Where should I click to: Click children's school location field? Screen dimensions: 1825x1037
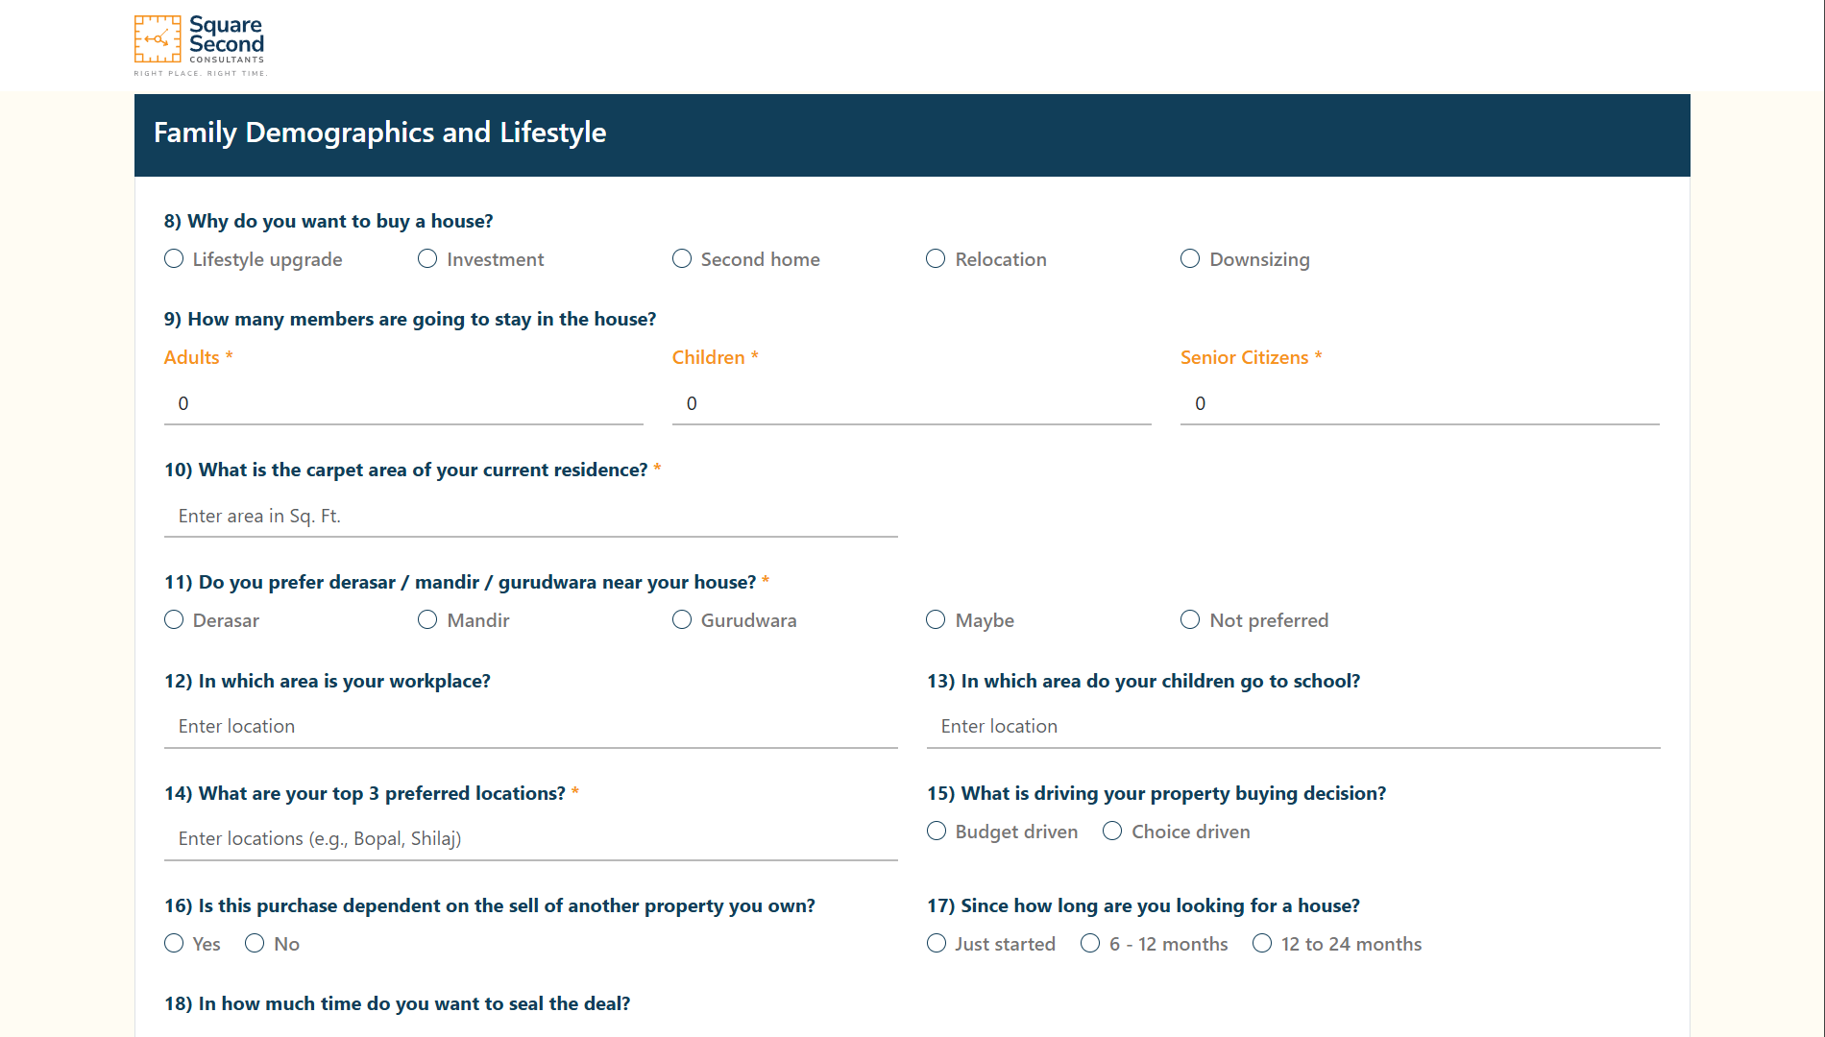[x=1294, y=726]
